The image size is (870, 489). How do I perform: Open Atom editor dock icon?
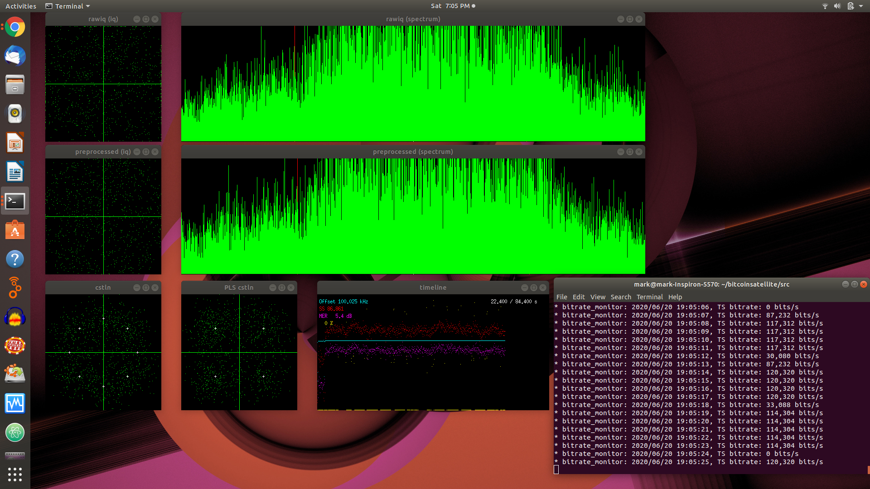[x=15, y=432]
